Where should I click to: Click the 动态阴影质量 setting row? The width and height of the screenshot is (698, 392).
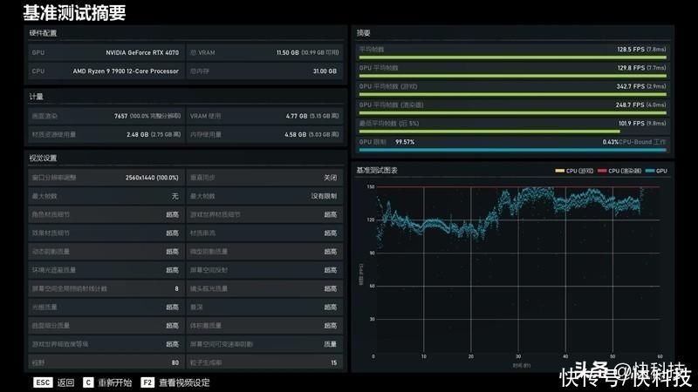[x=106, y=252]
